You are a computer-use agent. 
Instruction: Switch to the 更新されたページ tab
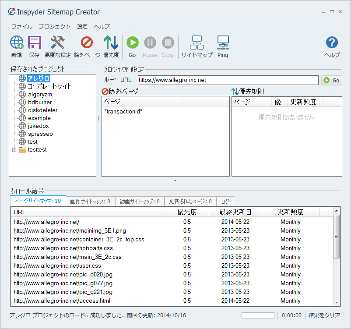pos(190,201)
